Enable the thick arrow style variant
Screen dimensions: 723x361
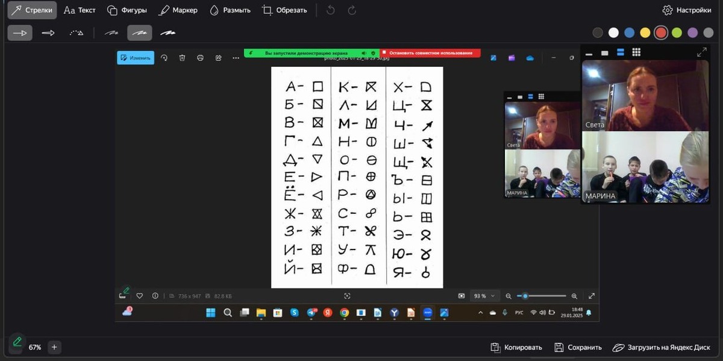pos(168,33)
